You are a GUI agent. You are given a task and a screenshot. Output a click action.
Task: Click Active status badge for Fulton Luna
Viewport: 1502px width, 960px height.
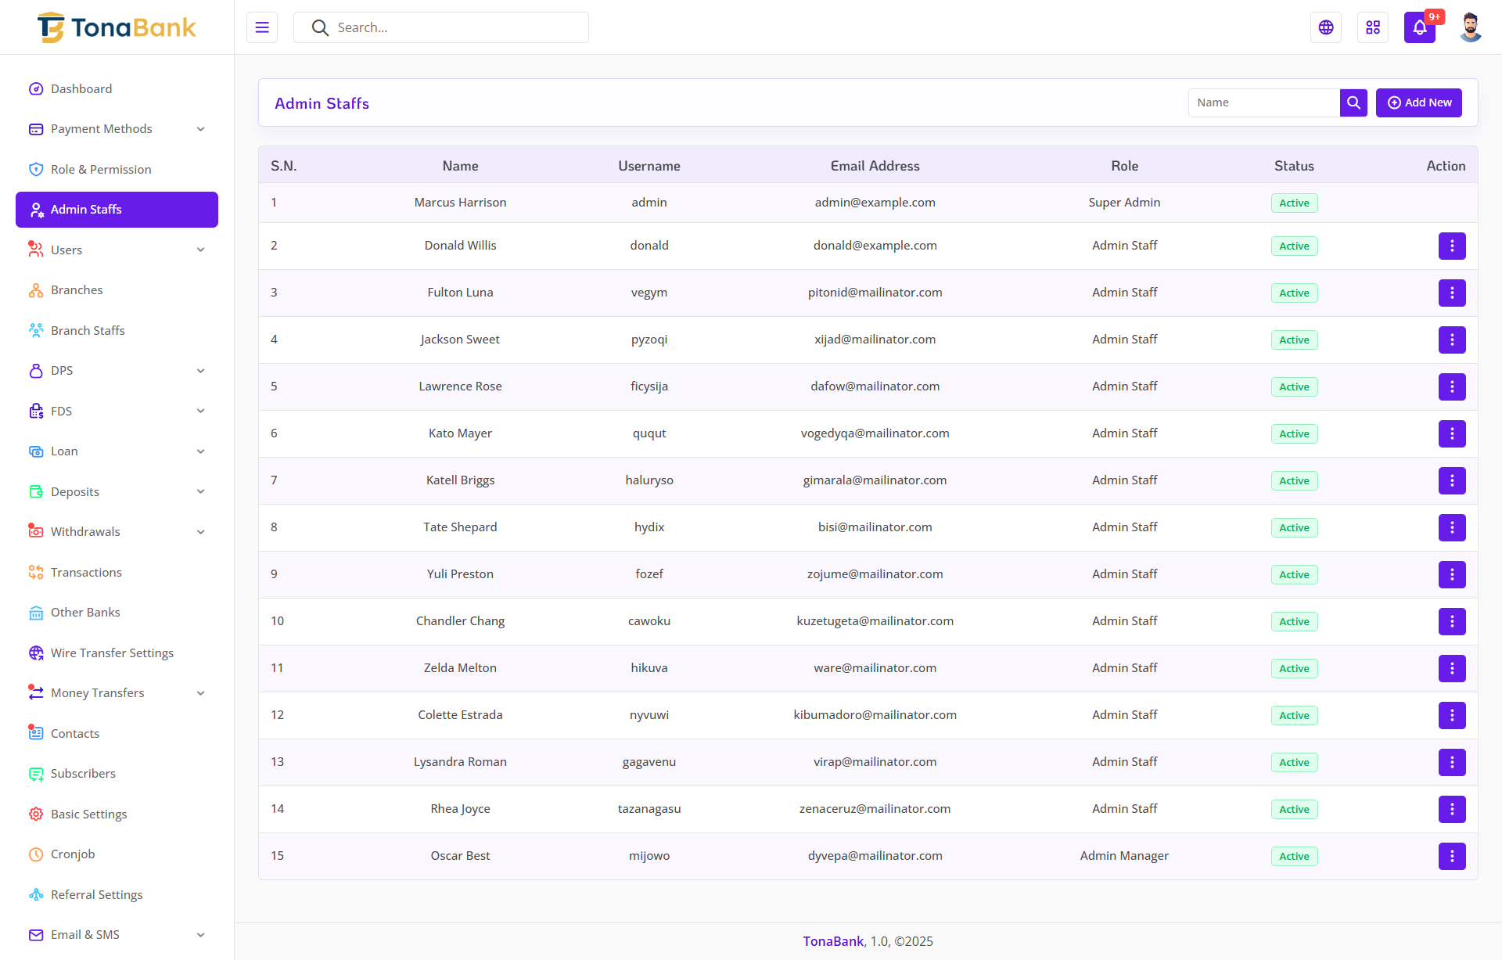coord(1294,293)
